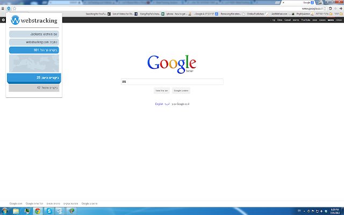Close the active Google tab
This screenshot has width=344, height=215.
(283, 3)
